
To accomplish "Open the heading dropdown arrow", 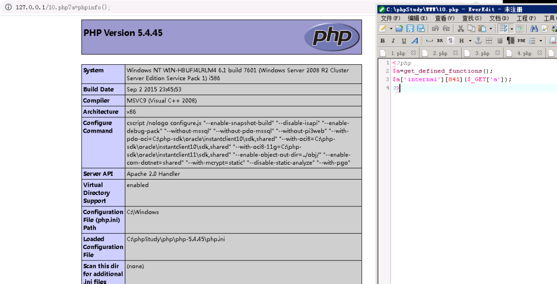I will point(470,41).
